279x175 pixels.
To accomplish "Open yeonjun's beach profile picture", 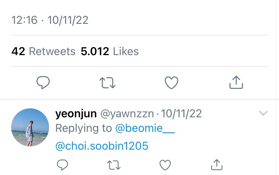I will pos(30,127).
